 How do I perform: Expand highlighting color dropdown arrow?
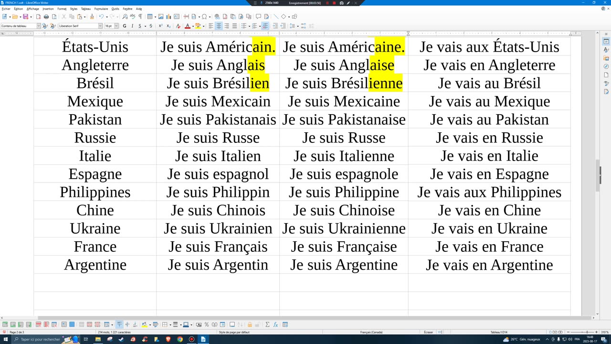[x=203, y=26]
